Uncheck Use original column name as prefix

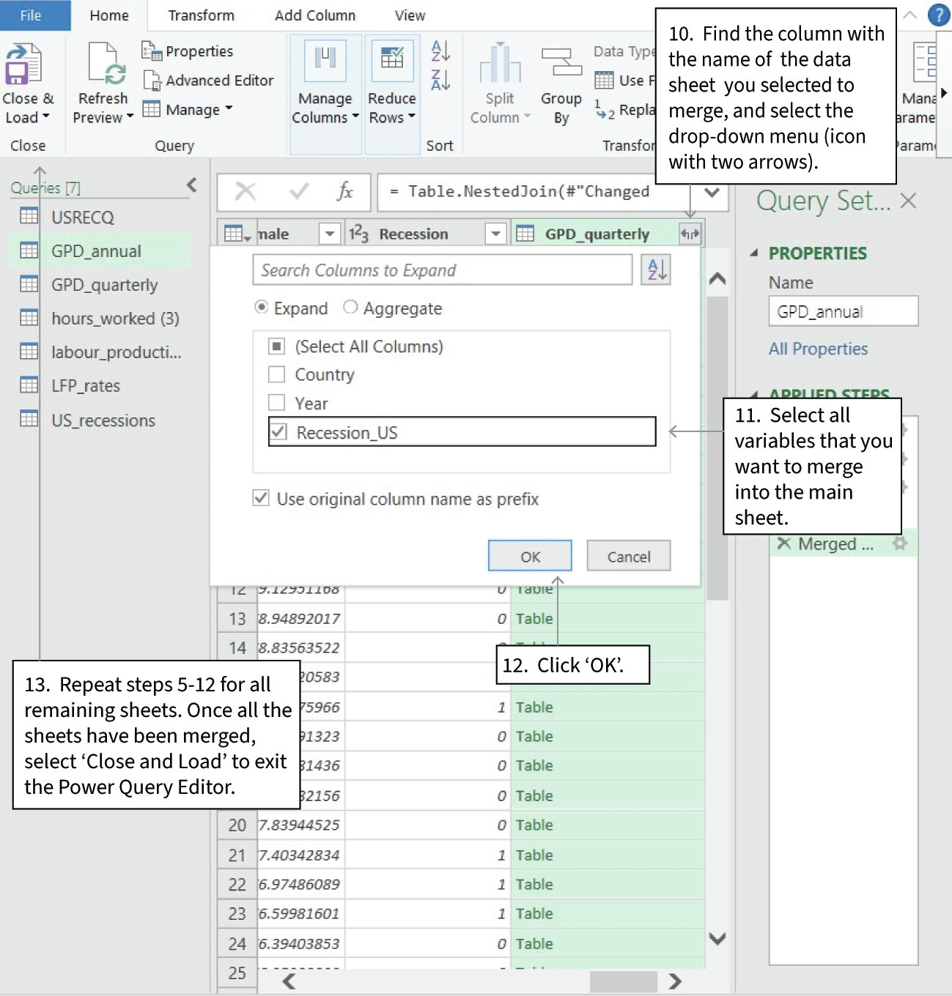(260, 499)
